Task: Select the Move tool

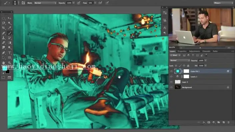Action: tap(9, 18)
